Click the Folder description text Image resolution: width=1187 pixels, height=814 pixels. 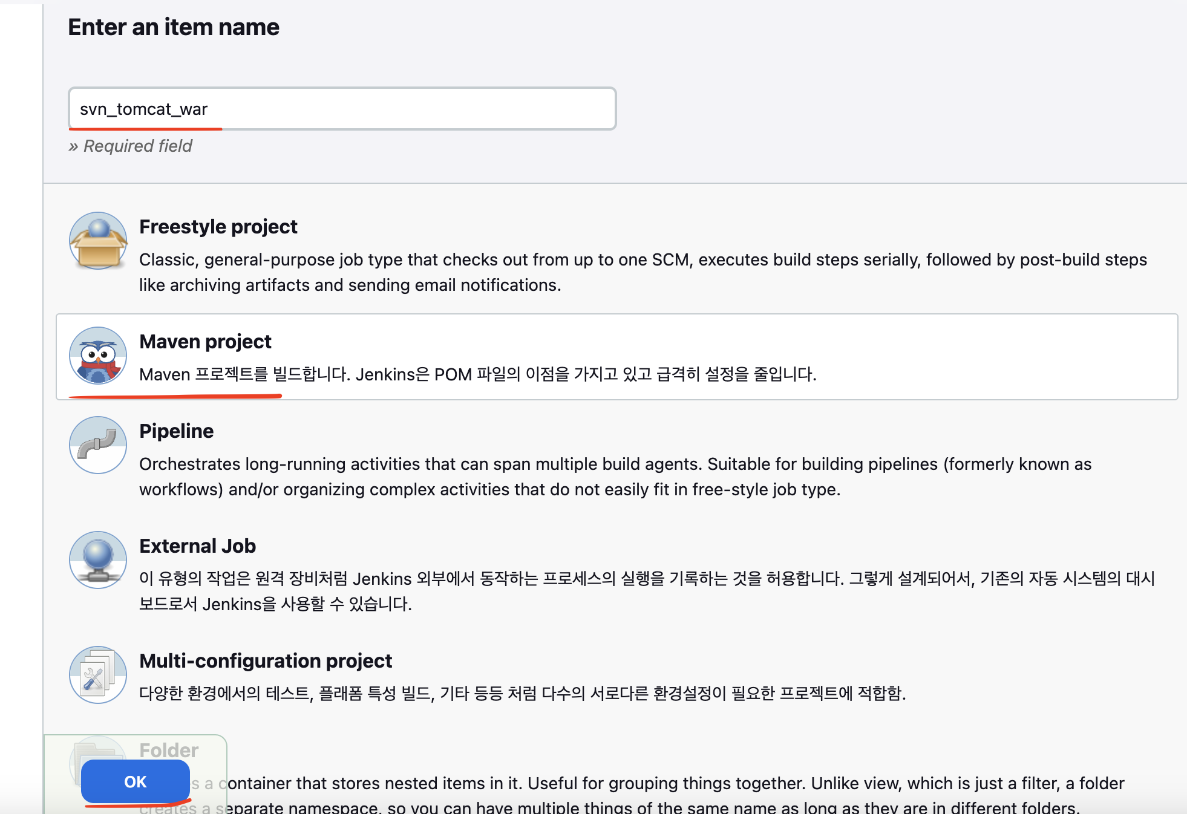pyautogui.click(x=665, y=784)
